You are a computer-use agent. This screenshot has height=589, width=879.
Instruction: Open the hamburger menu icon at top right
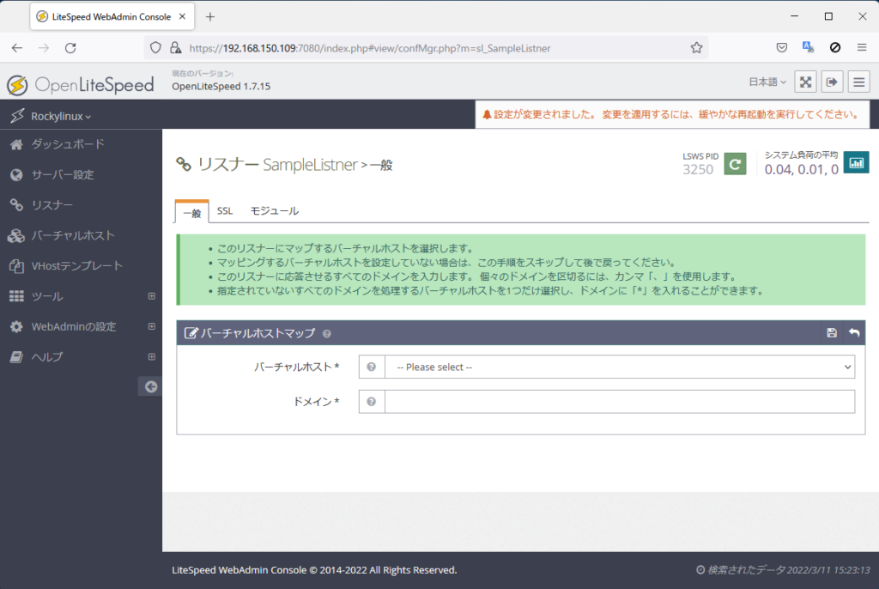(859, 82)
